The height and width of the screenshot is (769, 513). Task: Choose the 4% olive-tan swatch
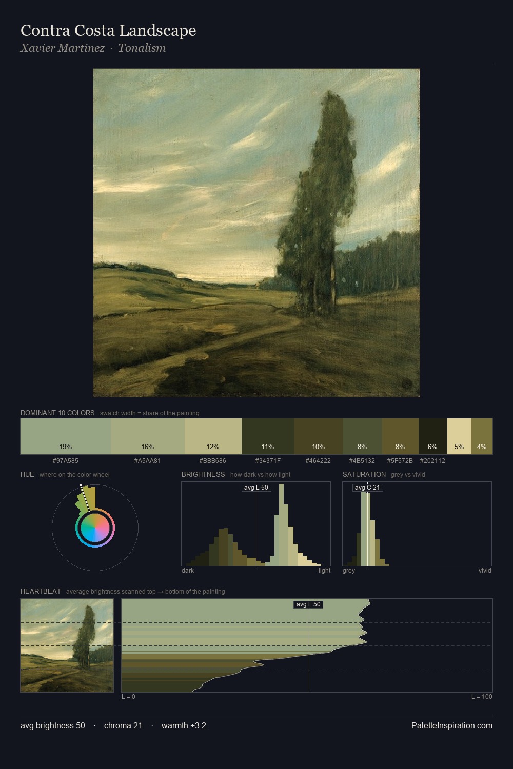click(x=482, y=436)
